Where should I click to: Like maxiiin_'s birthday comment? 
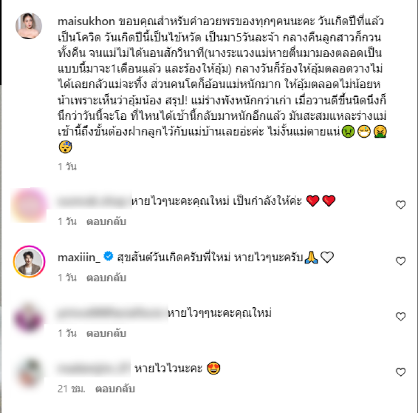click(400, 261)
